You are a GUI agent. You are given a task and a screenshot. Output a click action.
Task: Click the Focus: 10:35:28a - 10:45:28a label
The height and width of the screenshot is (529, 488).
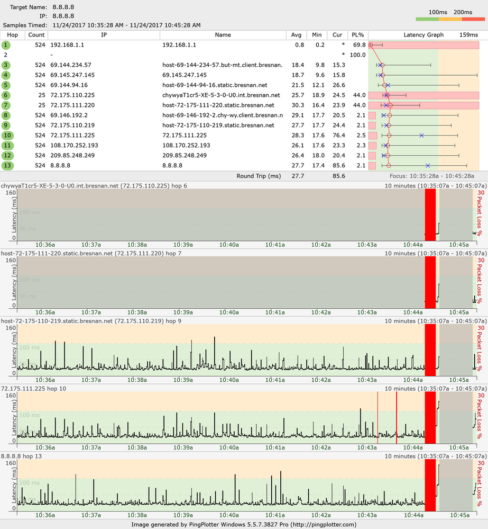(x=432, y=176)
